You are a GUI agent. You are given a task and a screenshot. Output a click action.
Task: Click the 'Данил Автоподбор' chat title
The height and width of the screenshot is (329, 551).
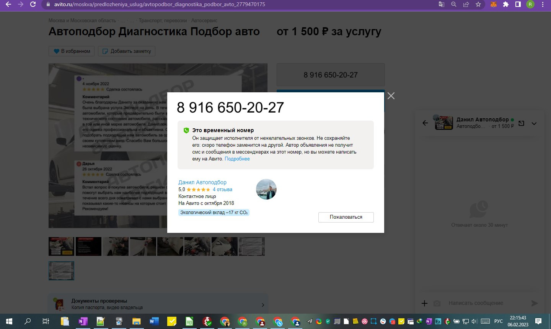pos(483,119)
